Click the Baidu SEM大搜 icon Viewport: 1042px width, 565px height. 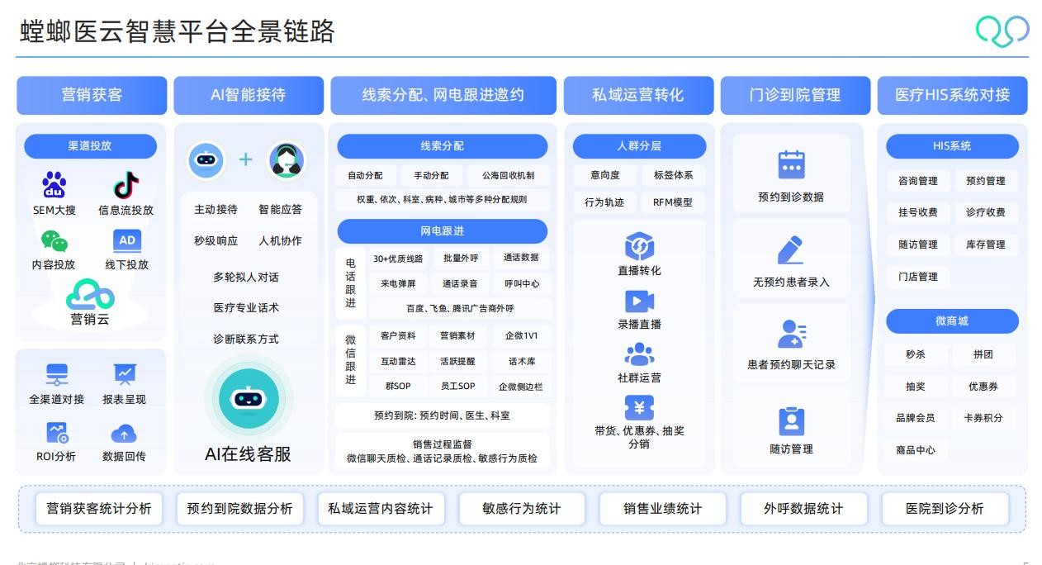pyautogui.click(x=54, y=185)
